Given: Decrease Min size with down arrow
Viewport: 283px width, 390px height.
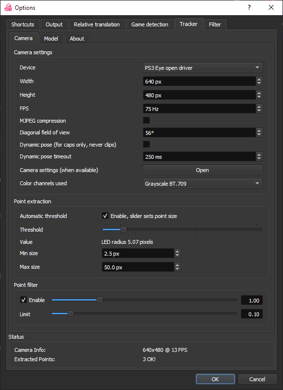Looking at the screenshot, I should point(177,256).
